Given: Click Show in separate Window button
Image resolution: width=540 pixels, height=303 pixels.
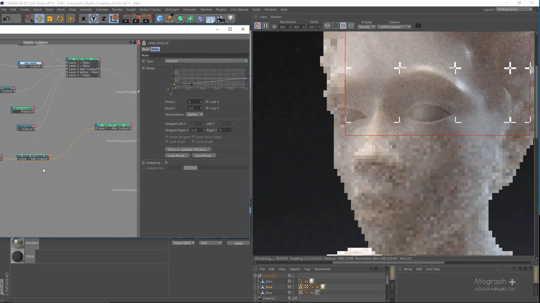Looking at the screenshot, I should (188, 150).
